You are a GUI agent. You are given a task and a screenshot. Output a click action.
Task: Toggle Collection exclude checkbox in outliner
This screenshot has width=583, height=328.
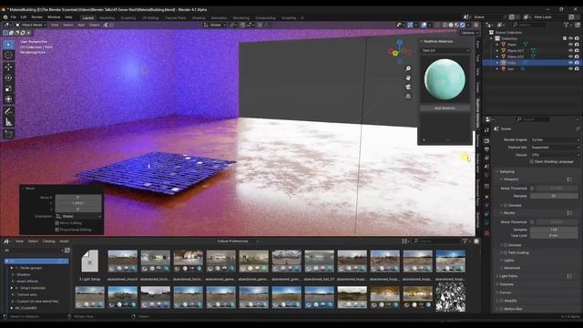(565, 38)
